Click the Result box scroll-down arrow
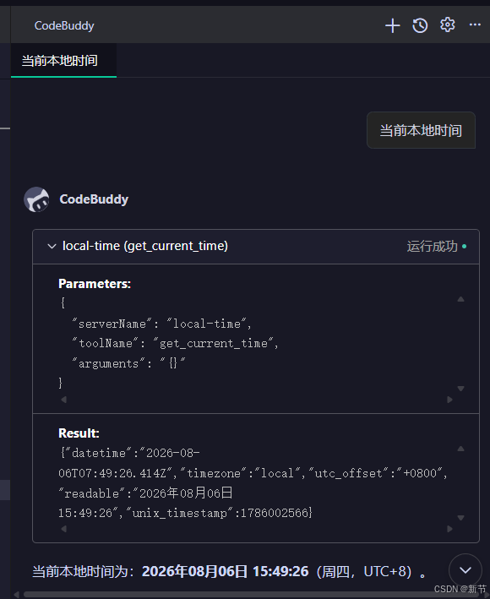 pos(460,518)
